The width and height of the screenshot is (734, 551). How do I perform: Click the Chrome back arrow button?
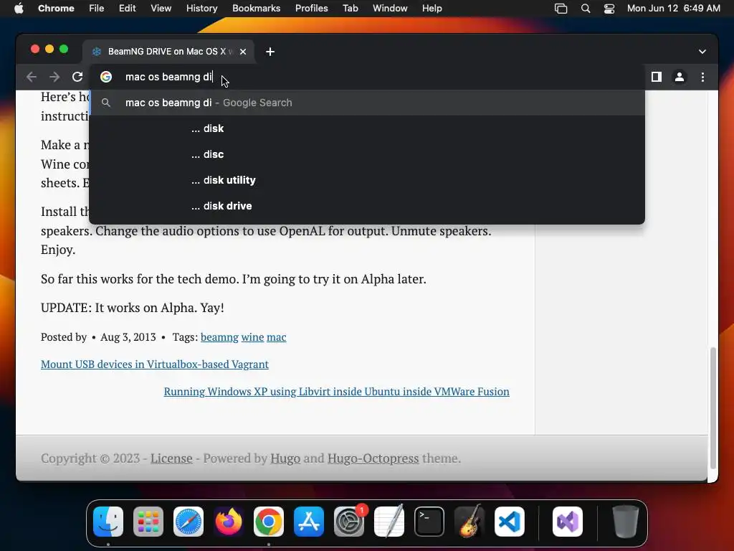click(x=32, y=77)
